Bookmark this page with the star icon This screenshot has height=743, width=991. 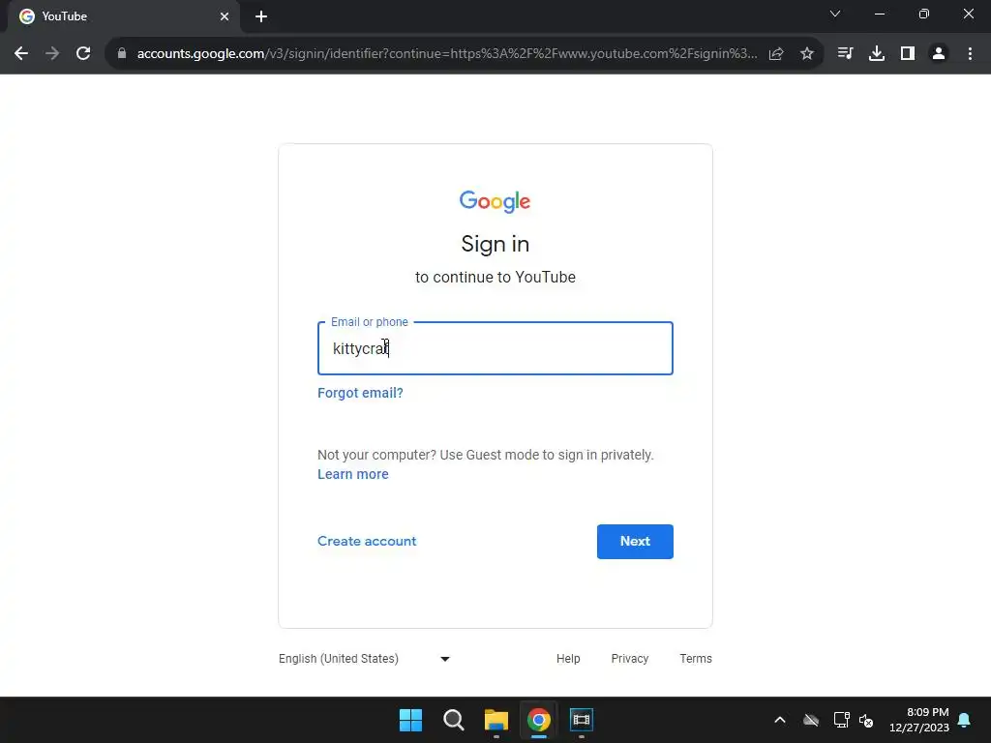806,54
